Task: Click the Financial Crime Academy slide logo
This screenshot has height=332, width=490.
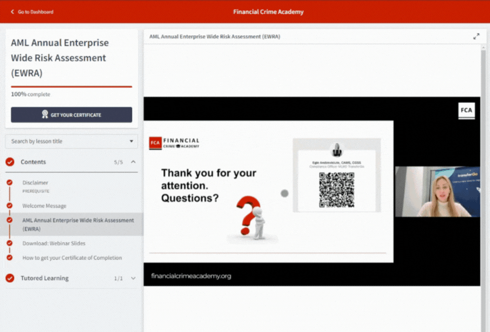Action: 174,143
